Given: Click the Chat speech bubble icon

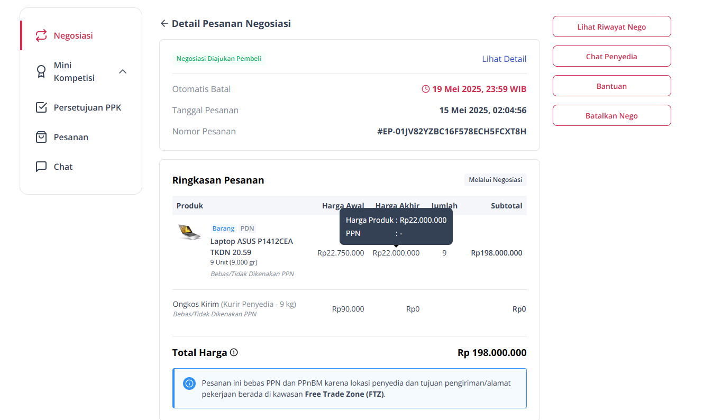Looking at the screenshot, I should [41, 167].
